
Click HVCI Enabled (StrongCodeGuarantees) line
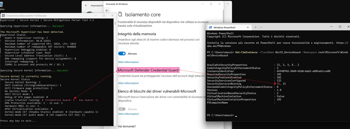pos(33,85)
